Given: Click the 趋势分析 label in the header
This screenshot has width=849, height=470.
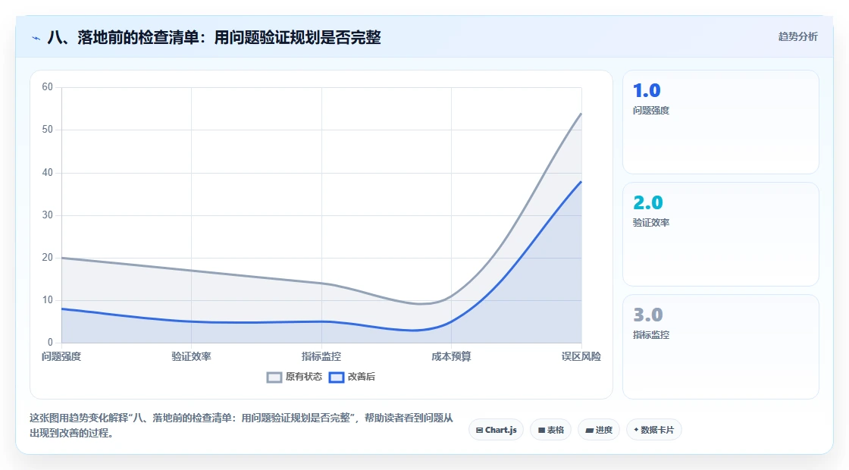Looking at the screenshot, I should tap(798, 37).
